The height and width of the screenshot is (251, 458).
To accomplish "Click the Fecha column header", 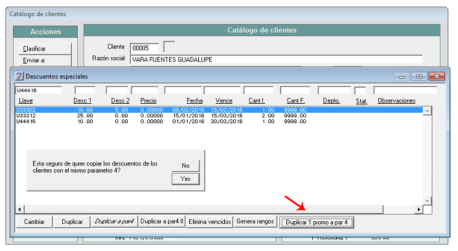I will (x=194, y=101).
